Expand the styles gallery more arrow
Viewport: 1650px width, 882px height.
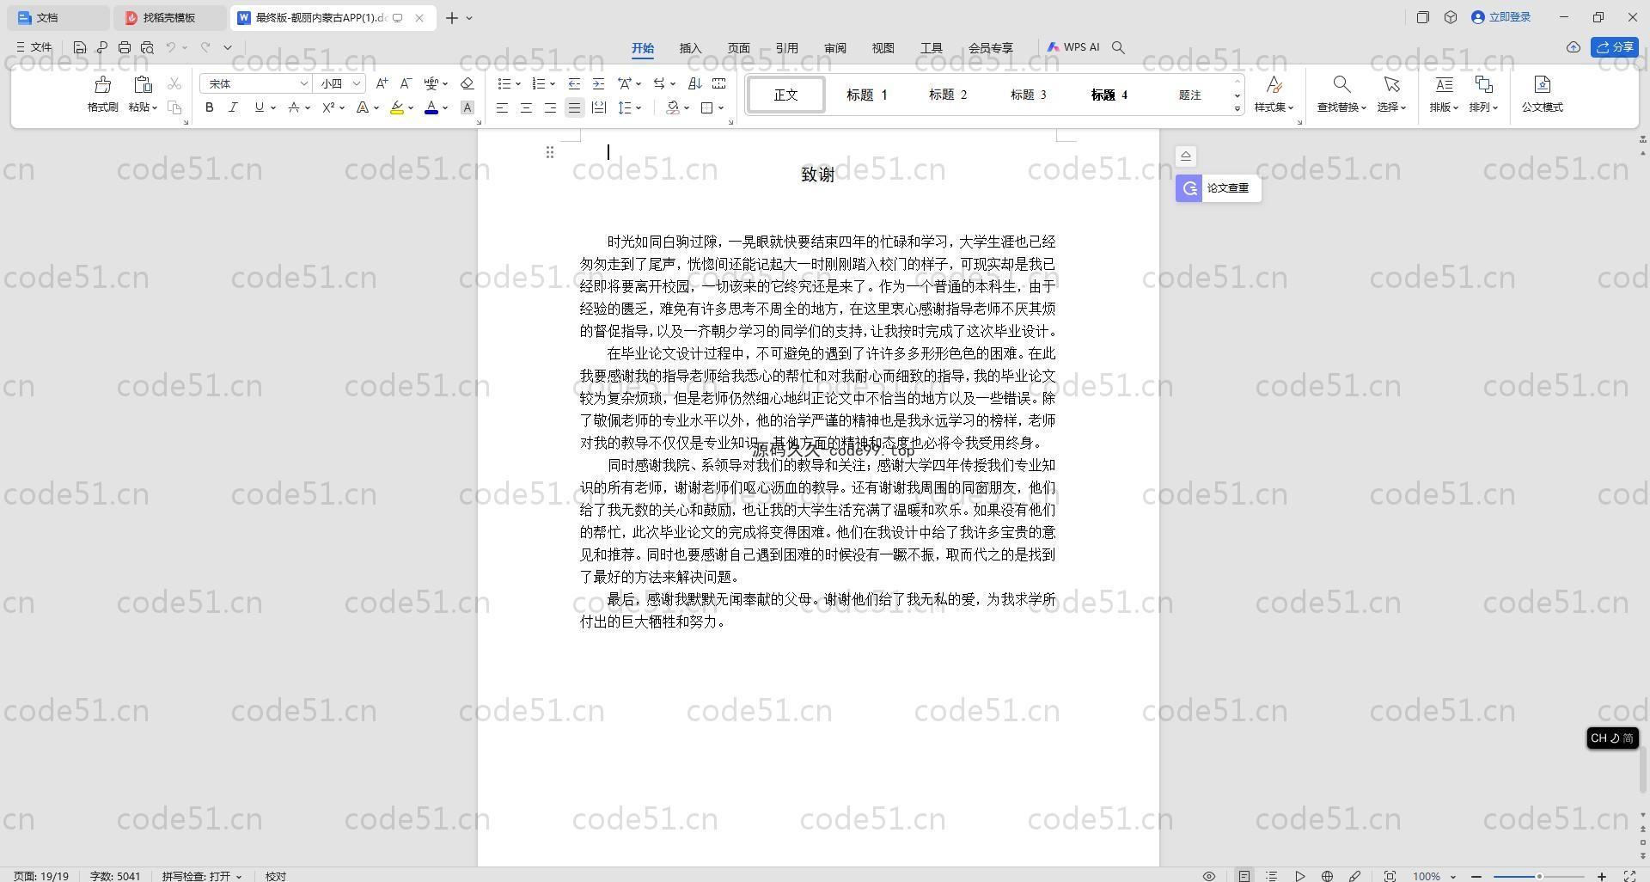(x=1237, y=108)
